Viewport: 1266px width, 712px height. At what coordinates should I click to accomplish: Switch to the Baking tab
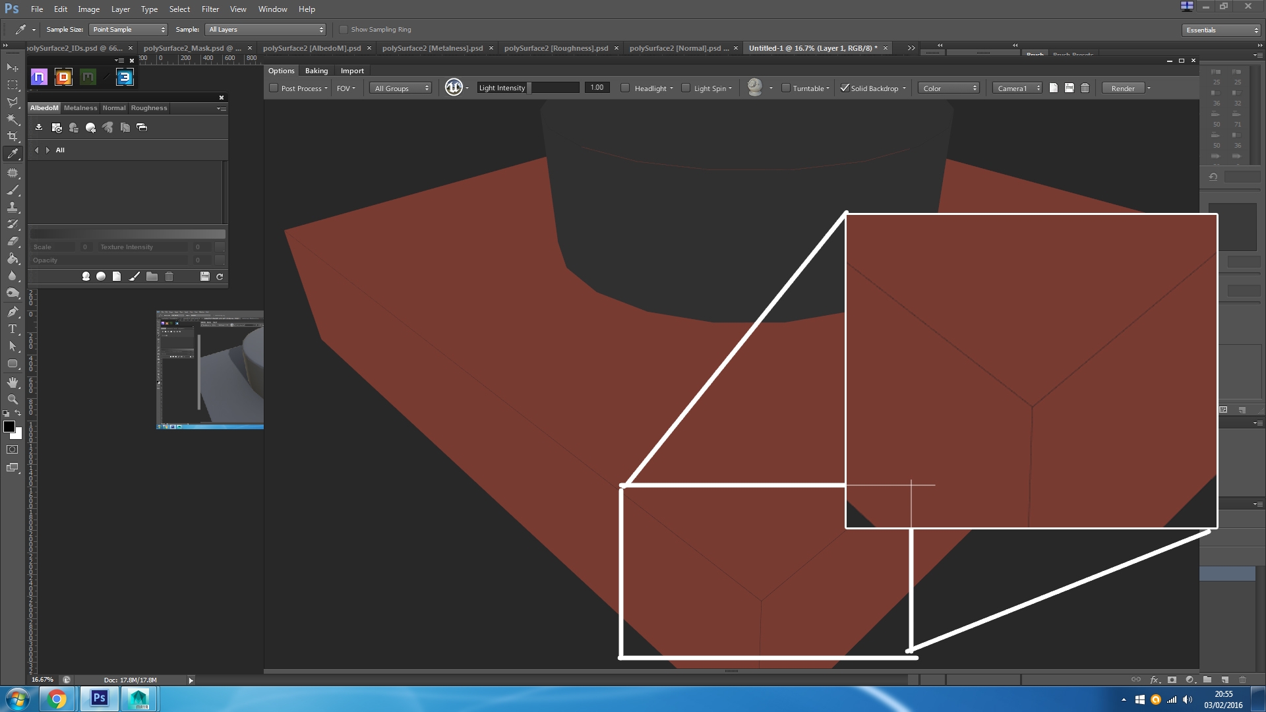pos(316,71)
